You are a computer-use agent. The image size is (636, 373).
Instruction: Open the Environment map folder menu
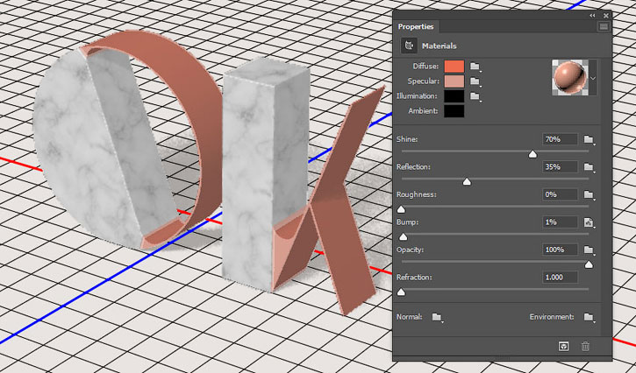(x=589, y=317)
